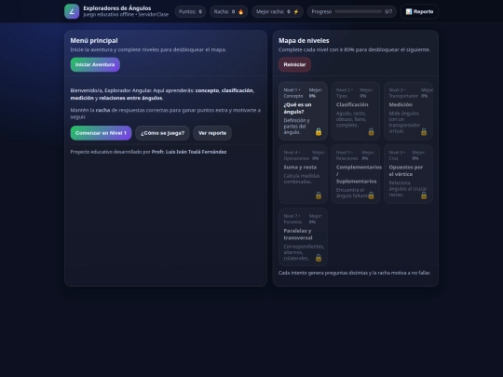Click the Mejor racha pill
Viewport: 503px width, 377px height.
pyautogui.click(x=278, y=12)
